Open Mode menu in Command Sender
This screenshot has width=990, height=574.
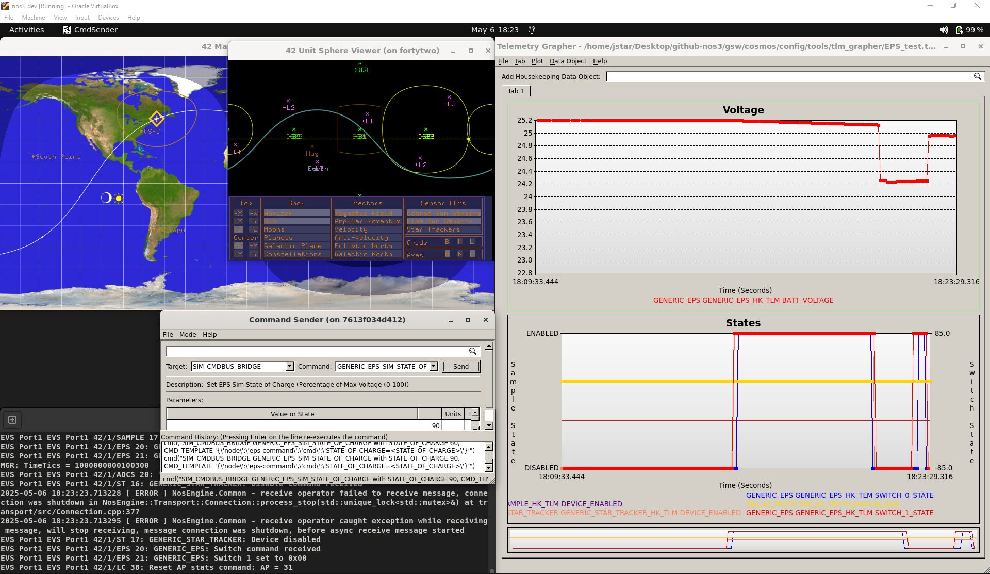tap(188, 334)
